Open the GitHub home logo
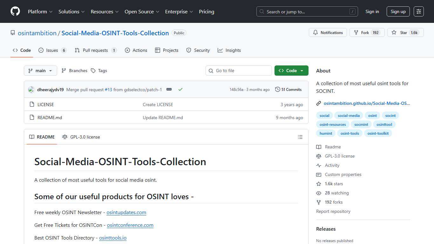The width and height of the screenshot is (434, 244). tap(15, 11)
